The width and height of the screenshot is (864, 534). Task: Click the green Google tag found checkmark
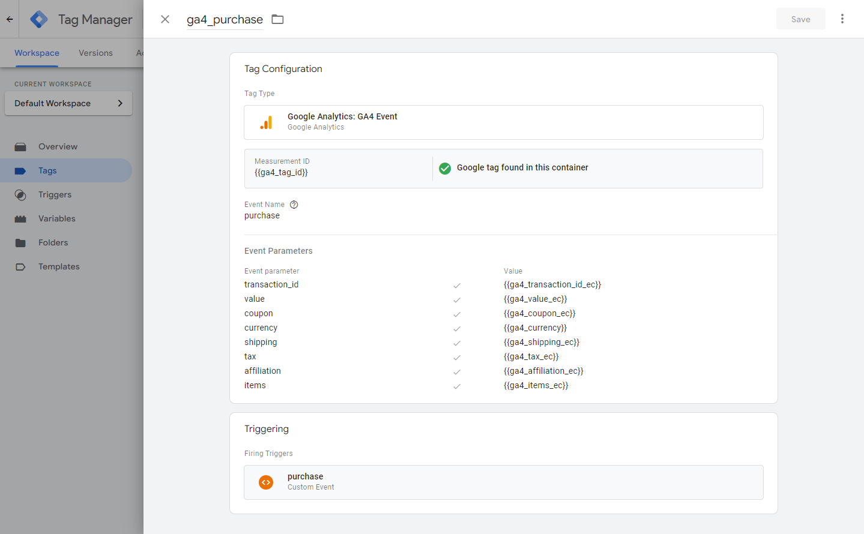pyautogui.click(x=445, y=168)
